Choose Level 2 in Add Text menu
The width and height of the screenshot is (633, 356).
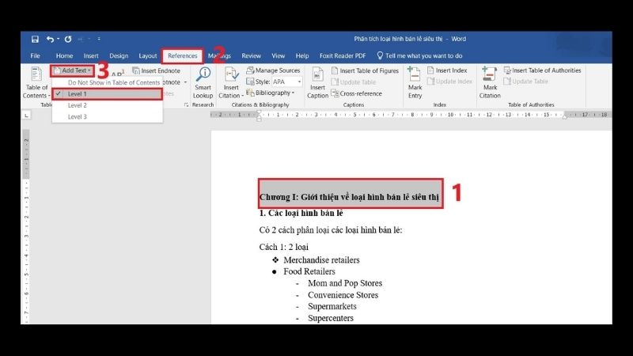tap(78, 104)
